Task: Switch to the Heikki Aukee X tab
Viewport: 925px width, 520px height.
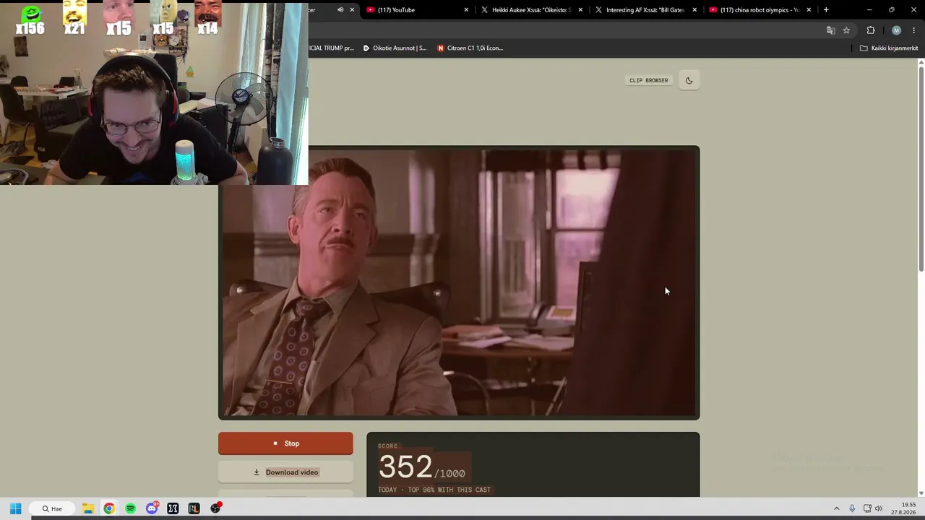Action: click(x=532, y=10)
